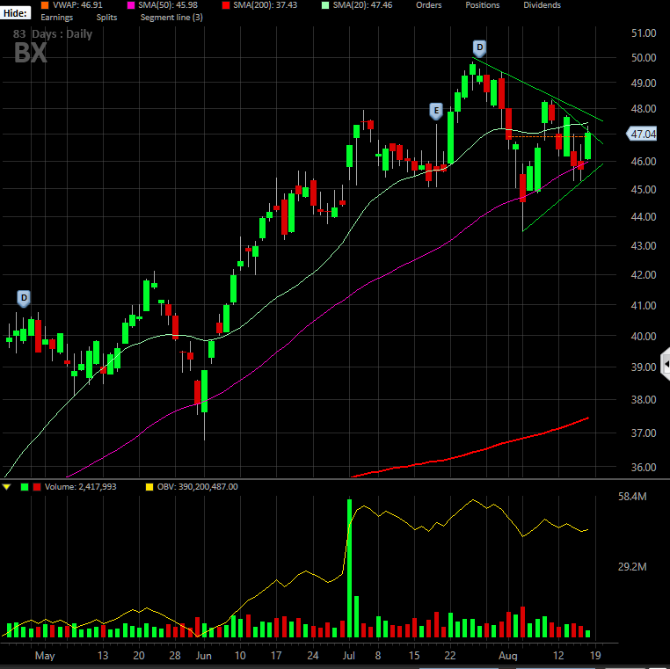Hide Segment line (3) drawings
The height and width of the screenshot is (669, 670).
click(x=171, y=18)
